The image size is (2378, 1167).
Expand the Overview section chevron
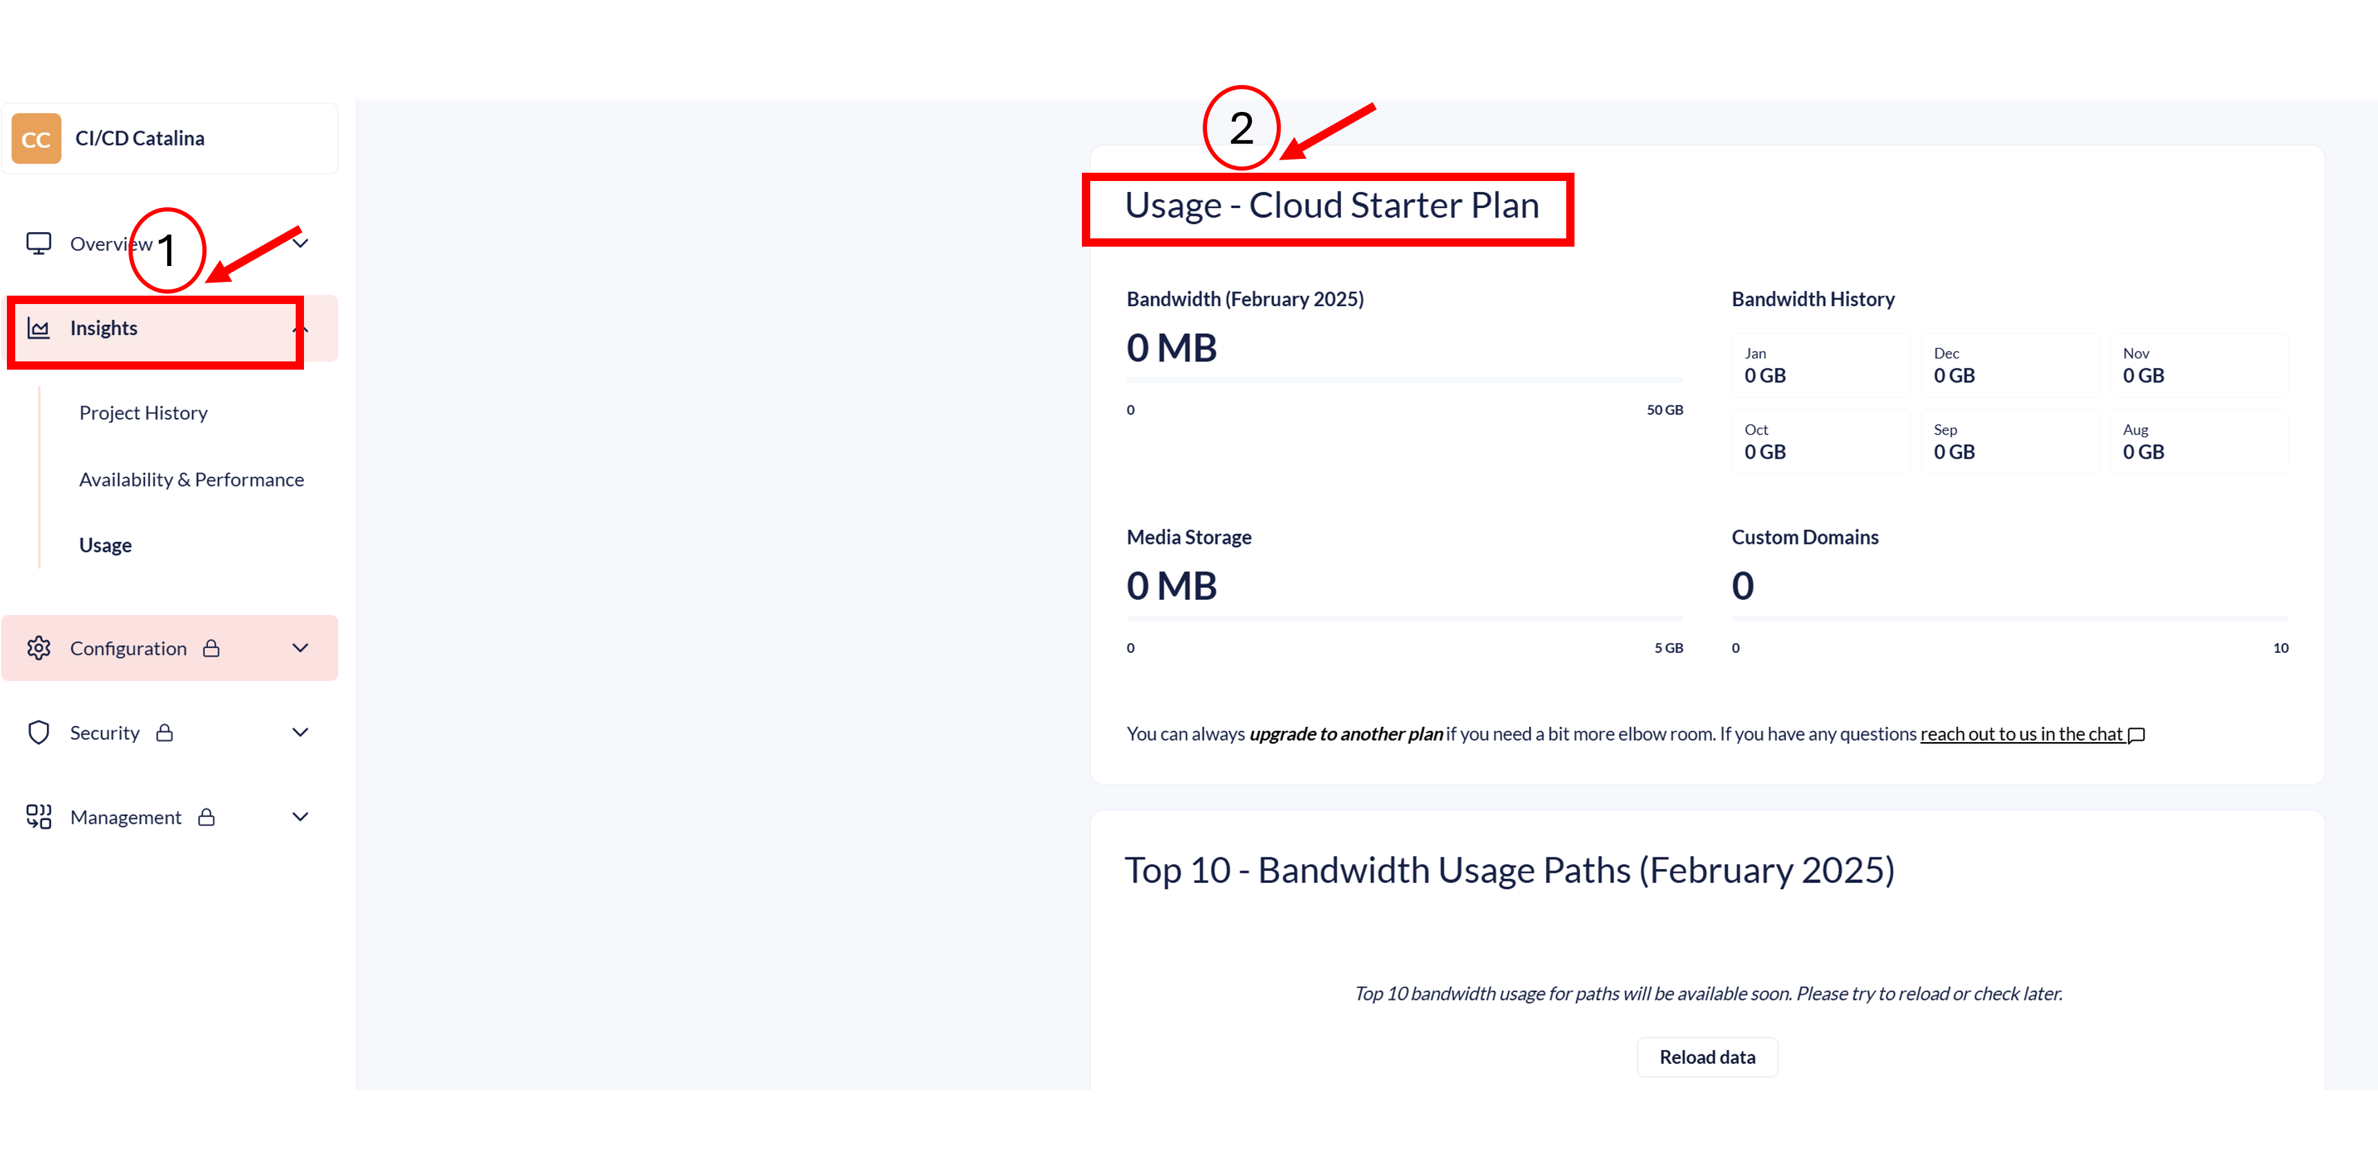[x=301, y=244]
